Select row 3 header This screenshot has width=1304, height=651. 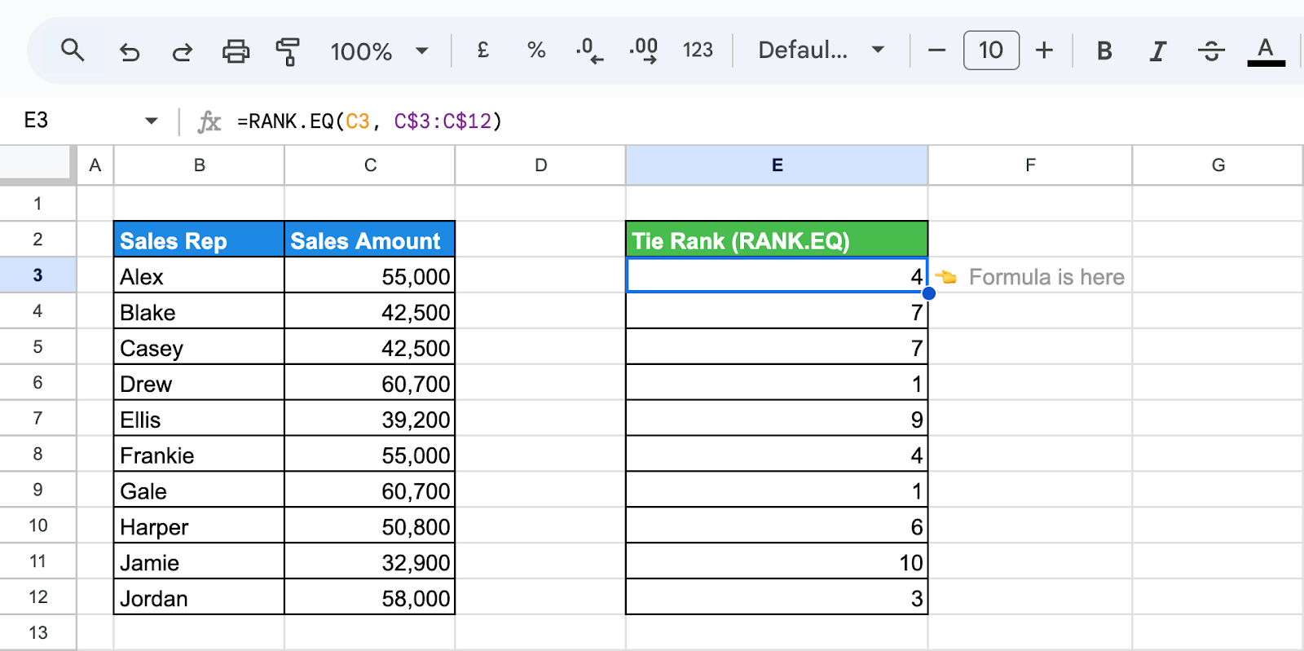point(37,275)
